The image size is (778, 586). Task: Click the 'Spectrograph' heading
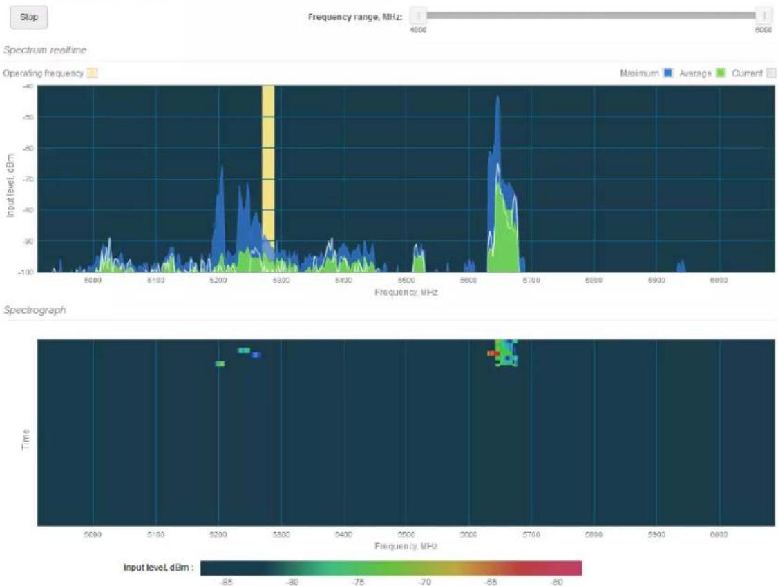click(35, 310)
